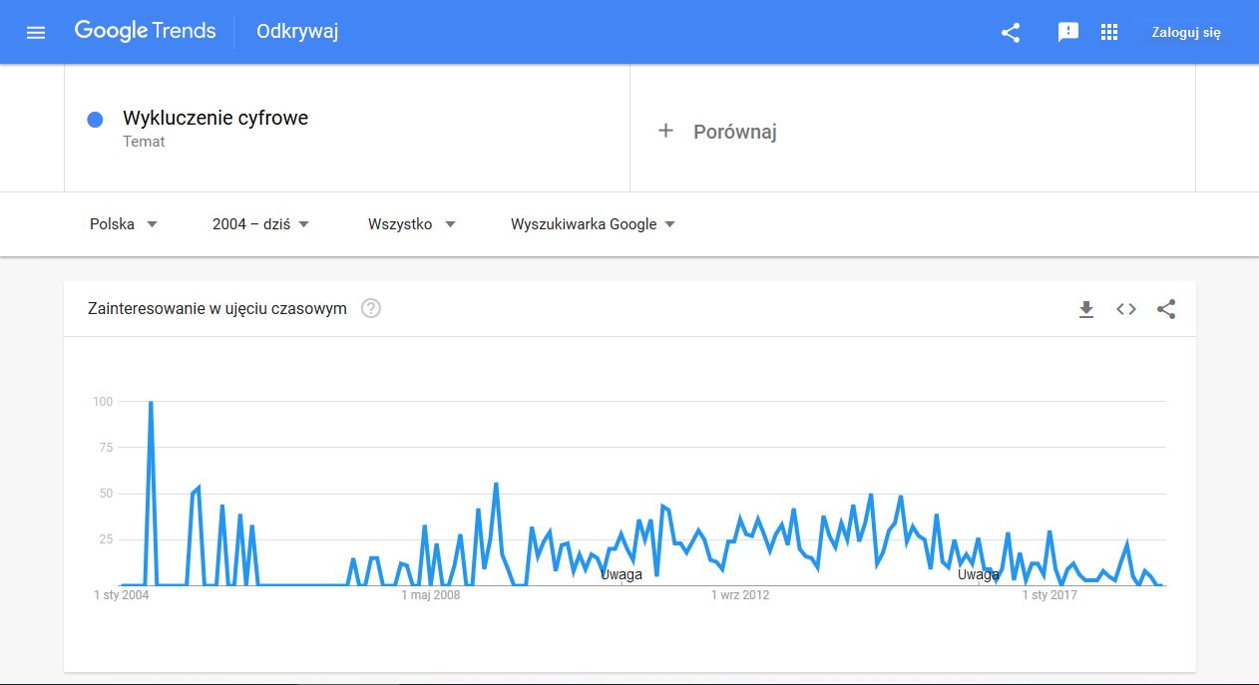Open the hamburger main menu
Image resolution: width=1259 pixels, height=685 pixels.
click(x=36, y=32)
